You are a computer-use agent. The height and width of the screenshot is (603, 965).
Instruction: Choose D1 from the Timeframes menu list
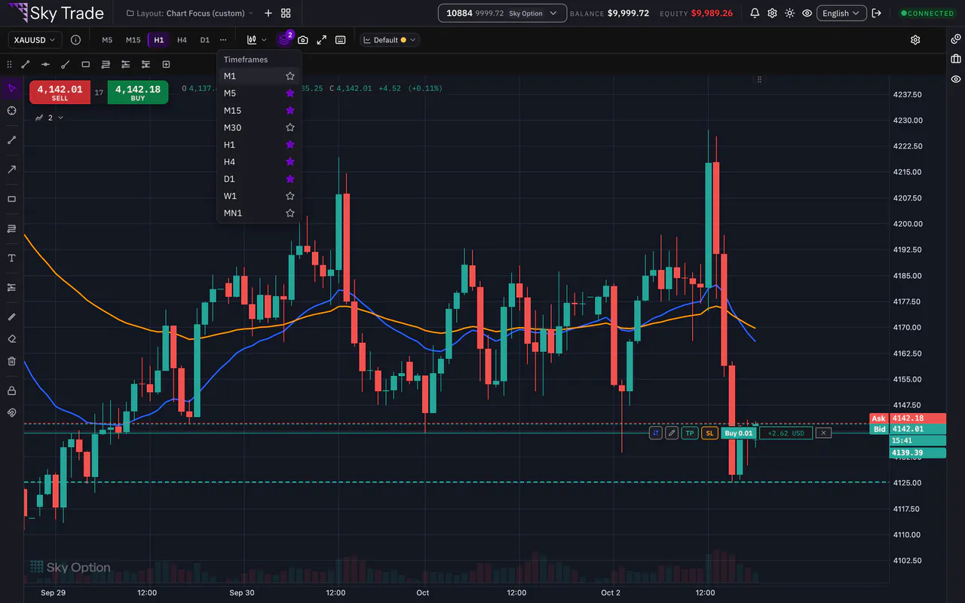(259, 179)
